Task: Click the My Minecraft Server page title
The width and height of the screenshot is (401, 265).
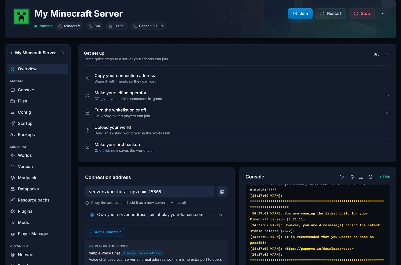Action: tap(78, 14)
